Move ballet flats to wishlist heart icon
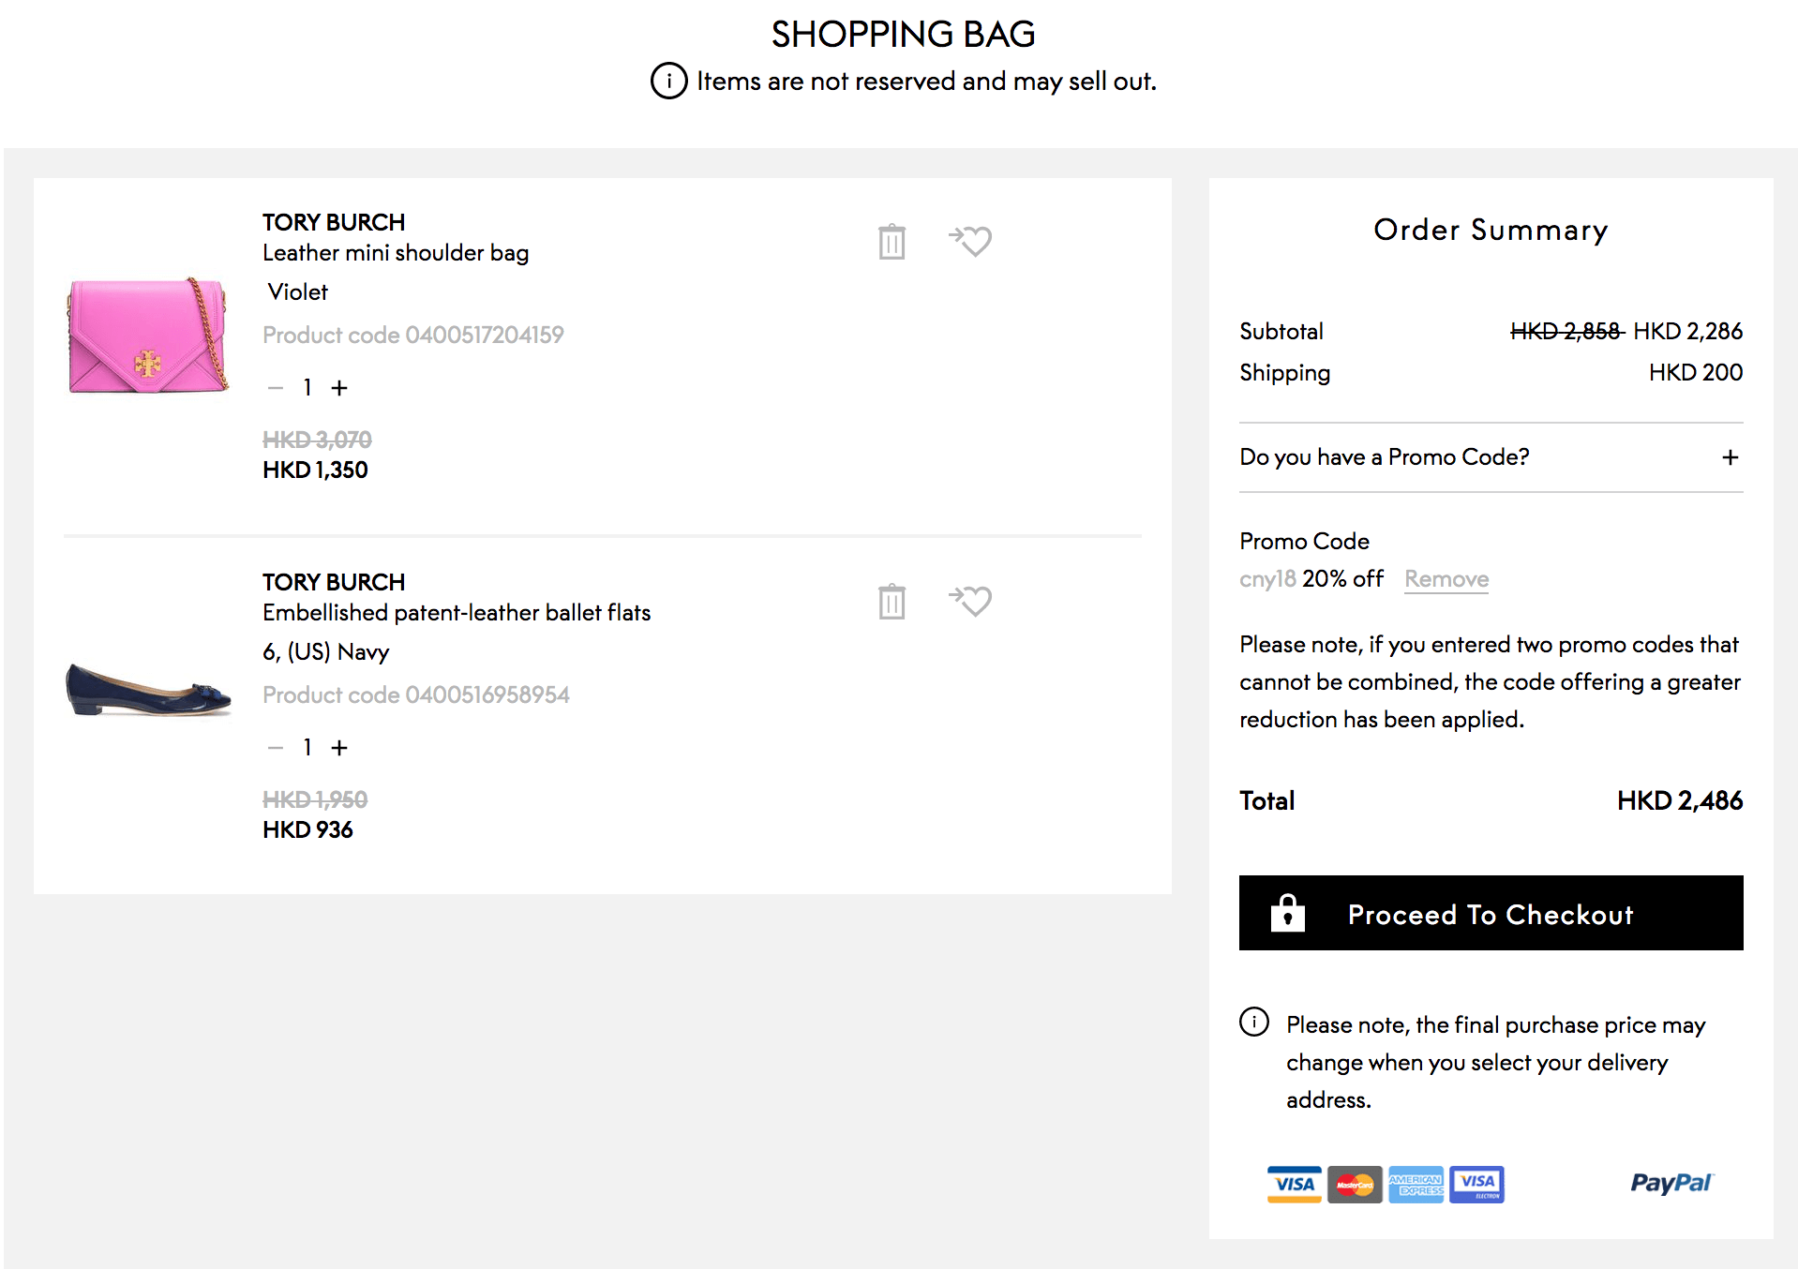This screenshot has width=1798, height=1284. (x=970, y=601)
